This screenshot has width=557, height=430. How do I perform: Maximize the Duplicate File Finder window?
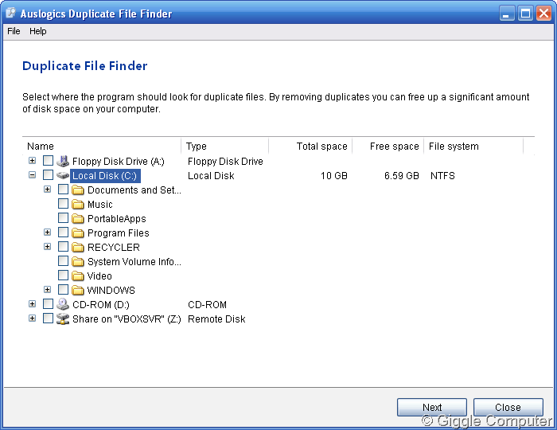click(x=525, y=14)
